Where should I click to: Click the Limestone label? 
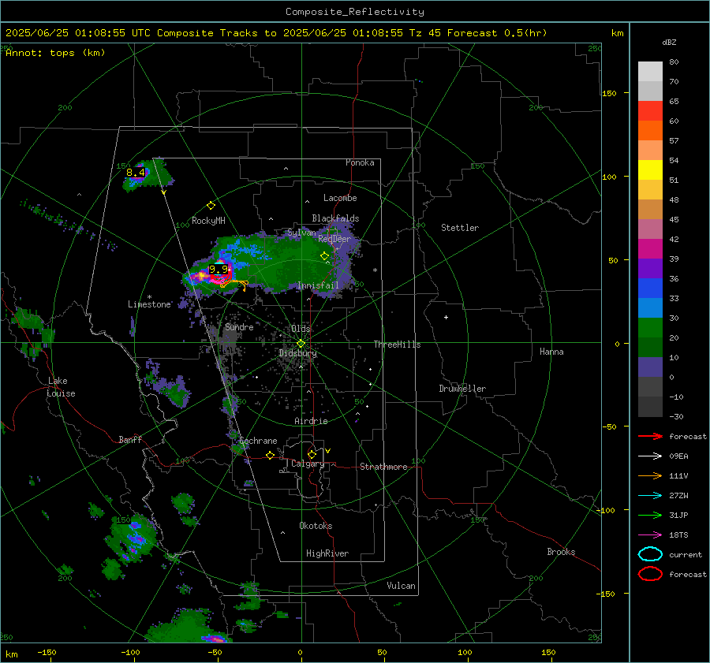(149, 304)
